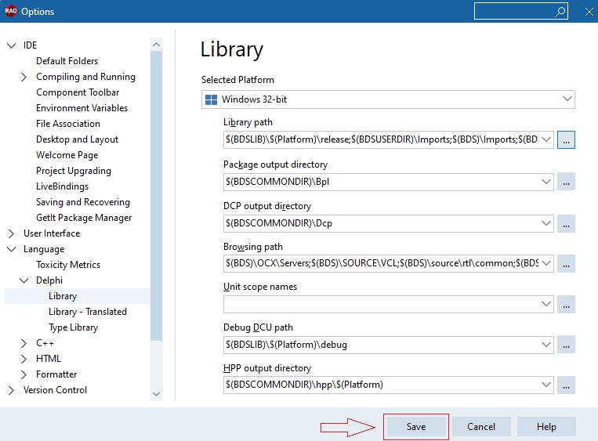Screen dimensions: 598x441
Task: Click tree scrollbar up arrow
Action: click(x=156, y=45)
